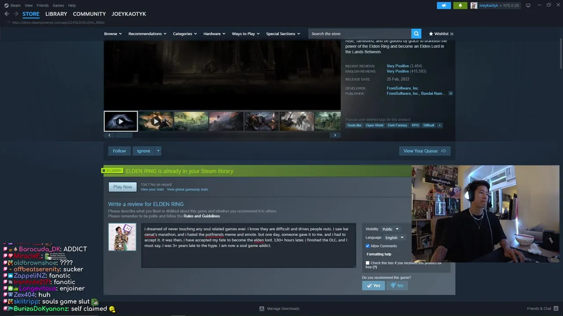Click the media strip scrollbar handle
This screenshot has height=316, width=563.
point(124,135)
